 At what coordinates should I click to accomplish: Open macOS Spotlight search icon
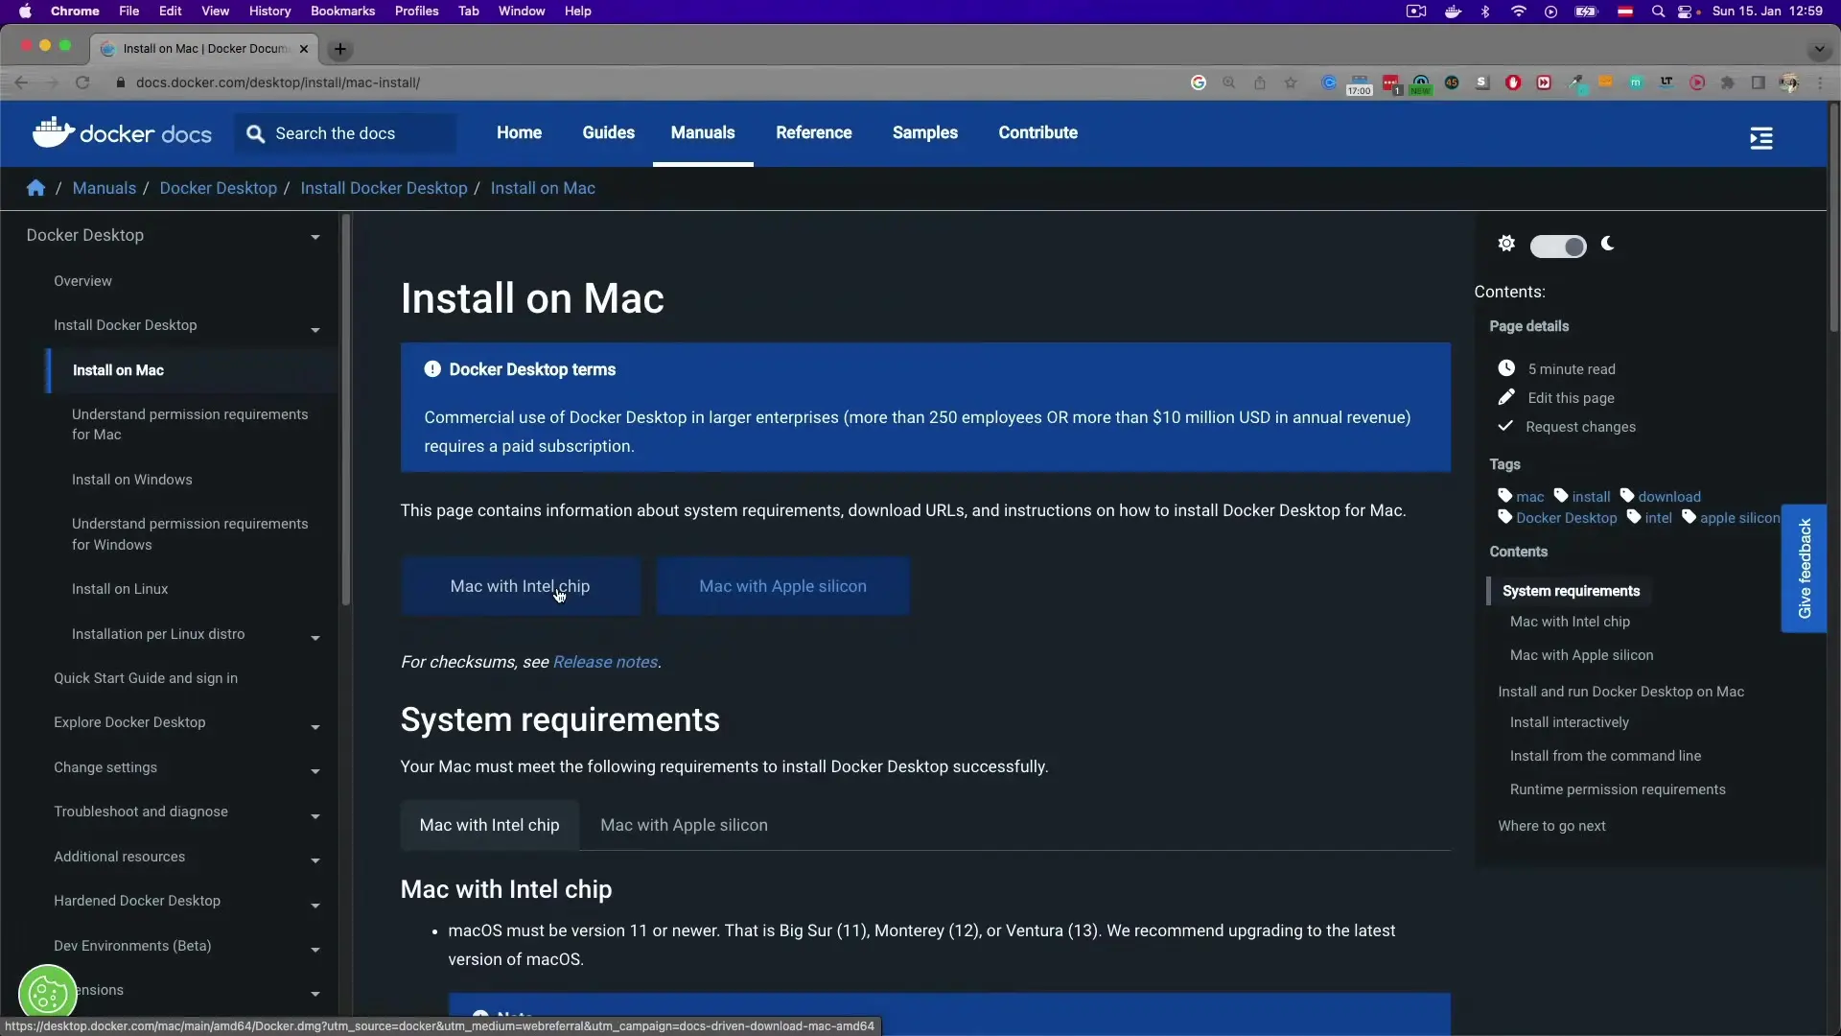(x=1658, y=12)
